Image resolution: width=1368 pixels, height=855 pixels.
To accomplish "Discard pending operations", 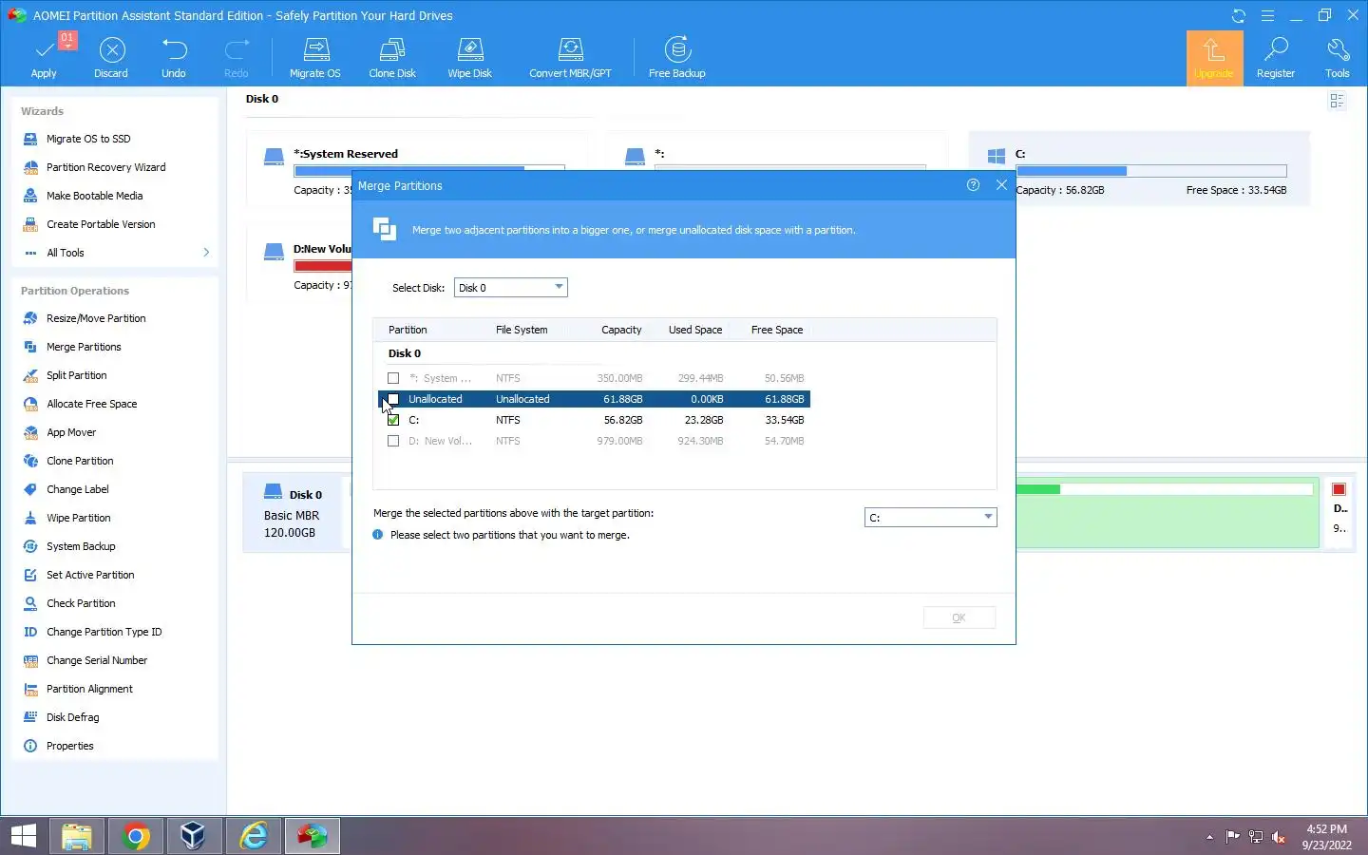I will click(x=111, y=57).
